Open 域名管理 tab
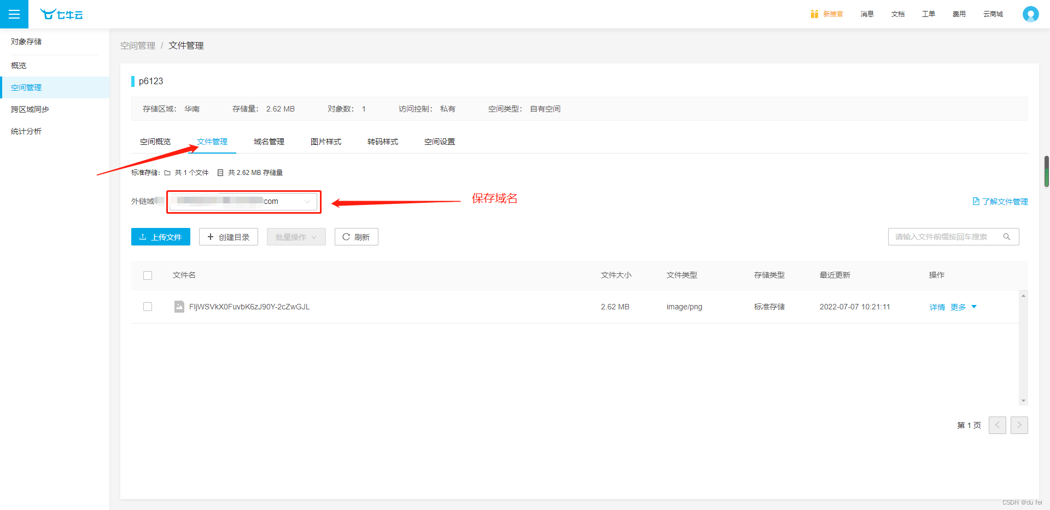The height and width of the screenshot is (510, 1050). (269, 141)
